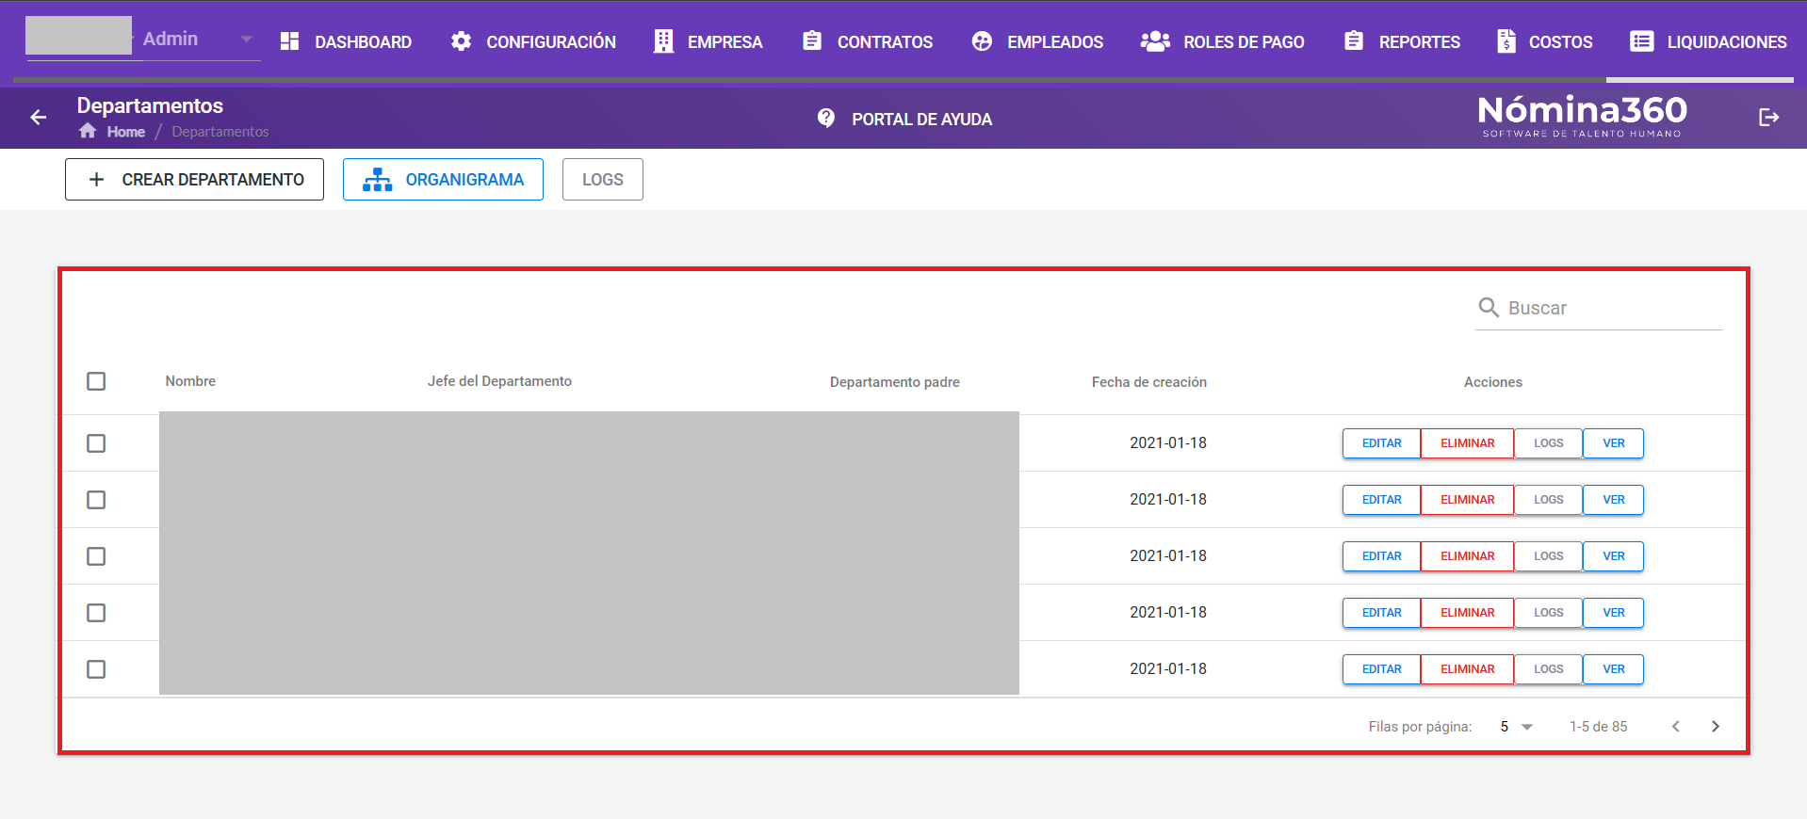Click EDITAR in the fifth row
This screenshot has height=819, width=1807.
[x=1381, y=669]
